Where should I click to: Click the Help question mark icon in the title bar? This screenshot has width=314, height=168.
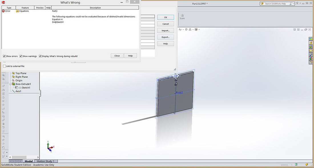(x=297, y=3)
